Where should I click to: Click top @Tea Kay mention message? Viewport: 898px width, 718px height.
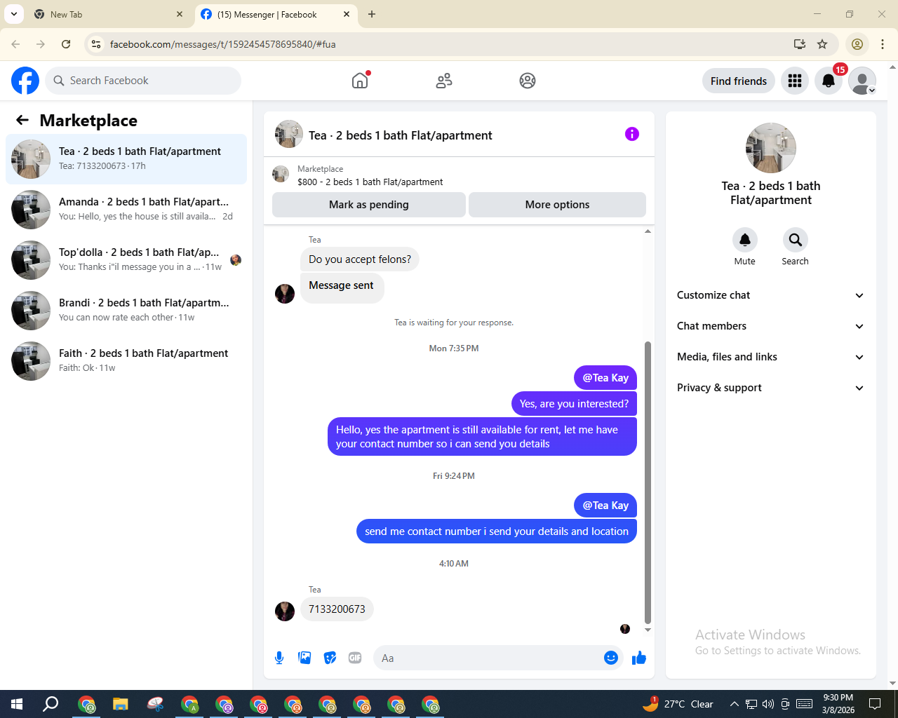[x=605, y=378]
